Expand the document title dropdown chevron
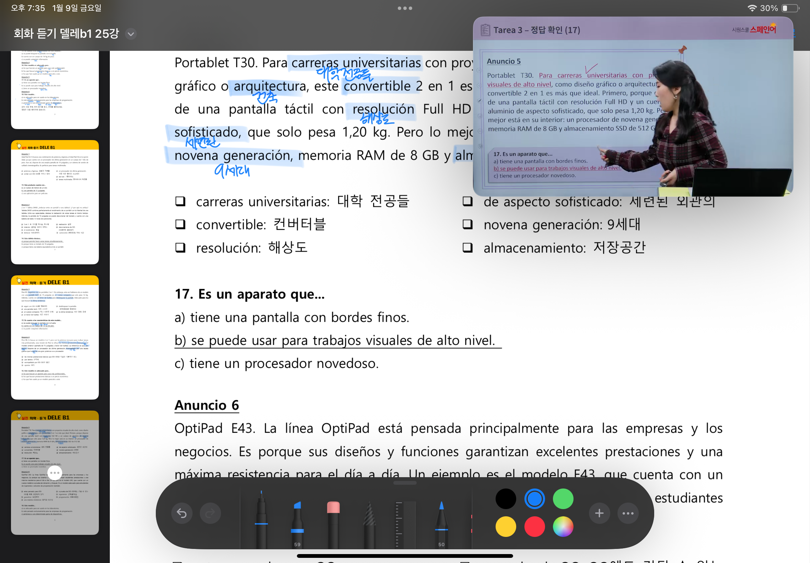This screenshot has height=563, width=810. click(x=131, y=34)
